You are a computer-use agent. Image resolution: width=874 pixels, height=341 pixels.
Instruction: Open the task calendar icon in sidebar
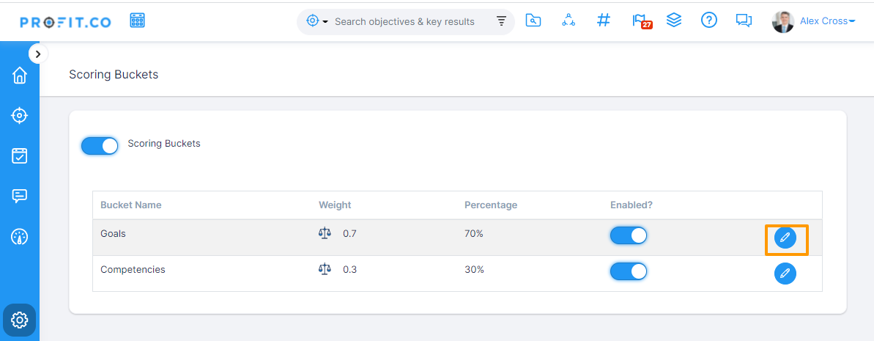tap(20, 155)
